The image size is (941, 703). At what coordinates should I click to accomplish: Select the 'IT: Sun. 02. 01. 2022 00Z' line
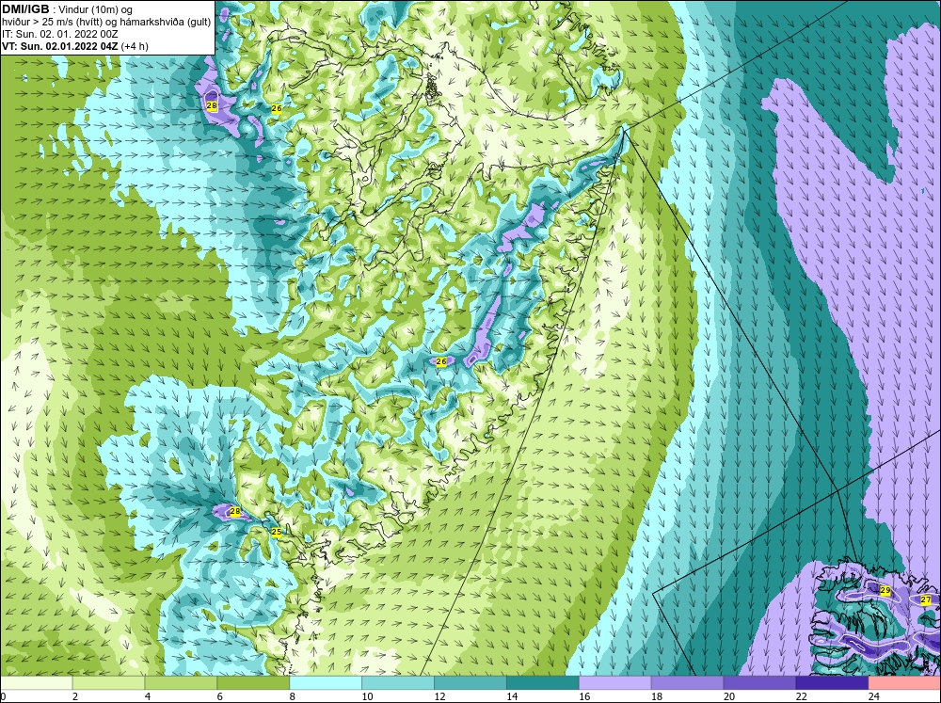(x=60, y=34)
